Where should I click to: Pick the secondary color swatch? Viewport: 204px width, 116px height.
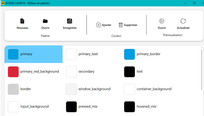point(71,72)
